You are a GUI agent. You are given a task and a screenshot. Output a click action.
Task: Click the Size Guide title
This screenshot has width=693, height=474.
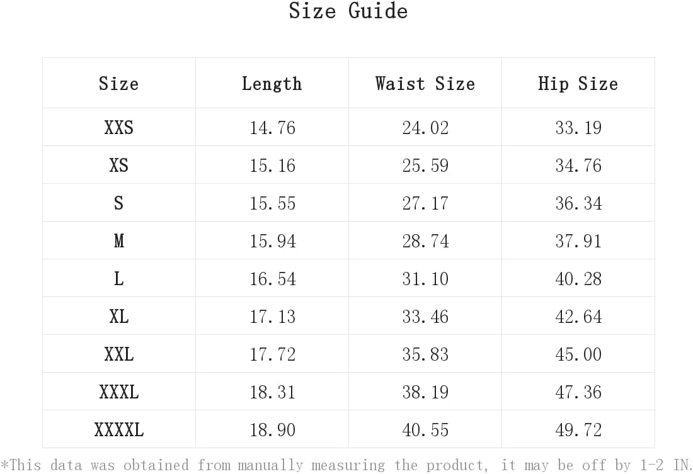coord(348,11)
